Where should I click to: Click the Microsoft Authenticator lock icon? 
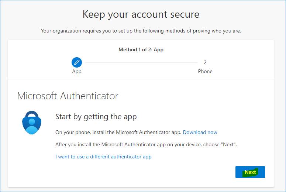32,123
